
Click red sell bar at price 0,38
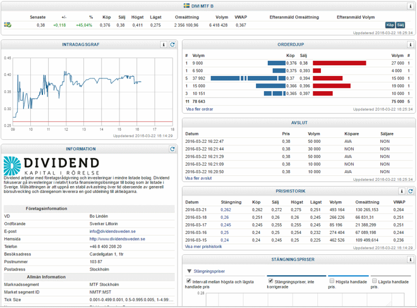click(339, 63)
